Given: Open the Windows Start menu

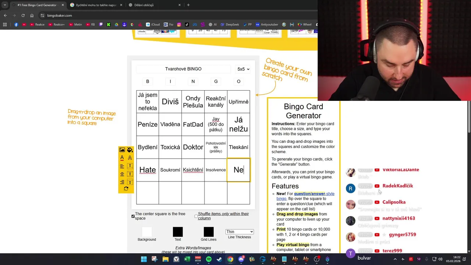Looking at the screenshot, I should click(144, 259).
